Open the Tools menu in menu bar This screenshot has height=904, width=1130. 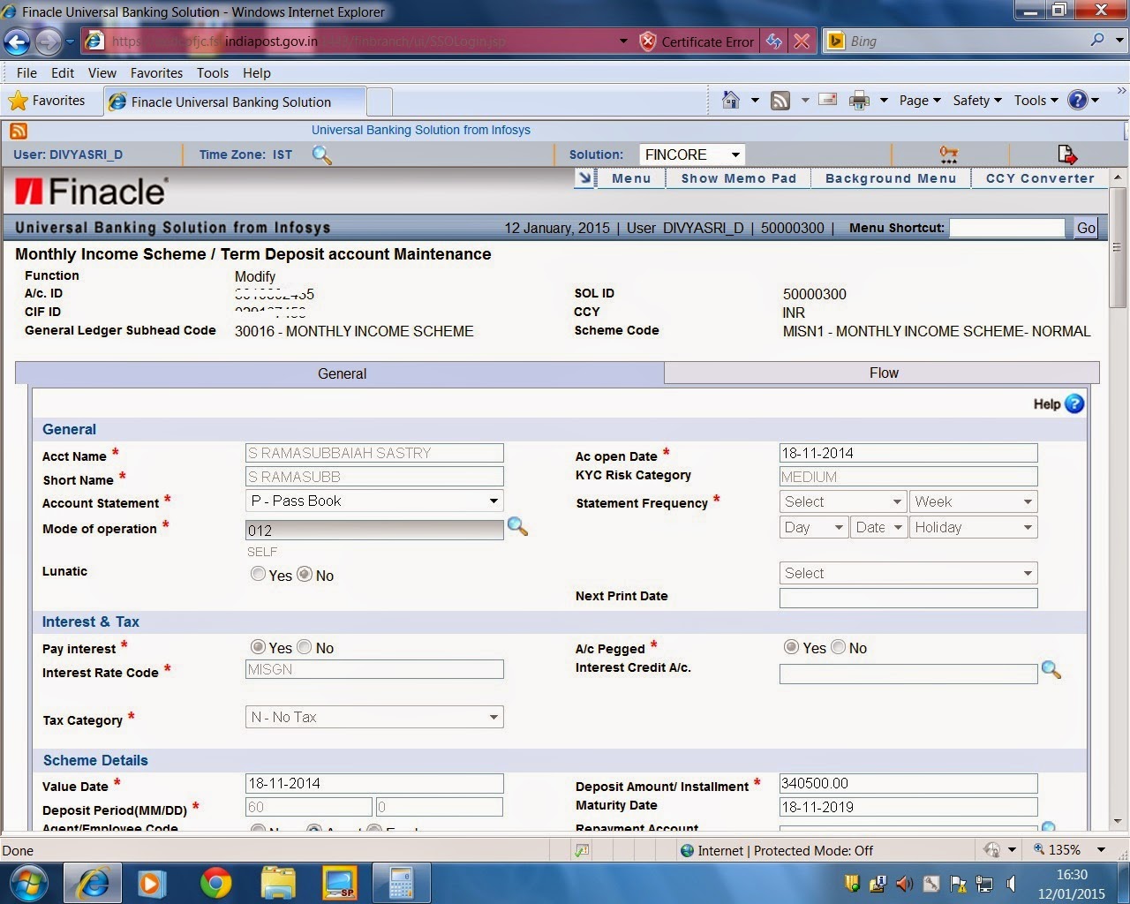coord(213,73)
